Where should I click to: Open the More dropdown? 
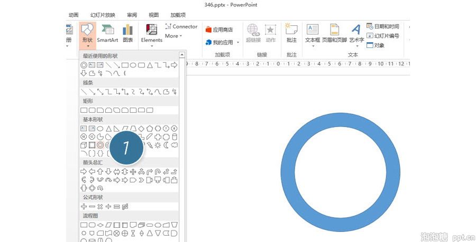point(173,36)
